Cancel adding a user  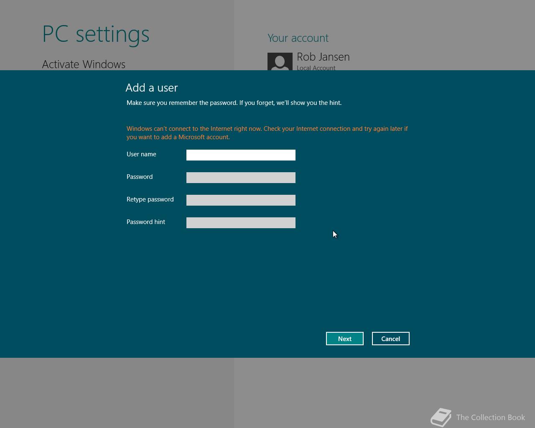tap(391, 339)
